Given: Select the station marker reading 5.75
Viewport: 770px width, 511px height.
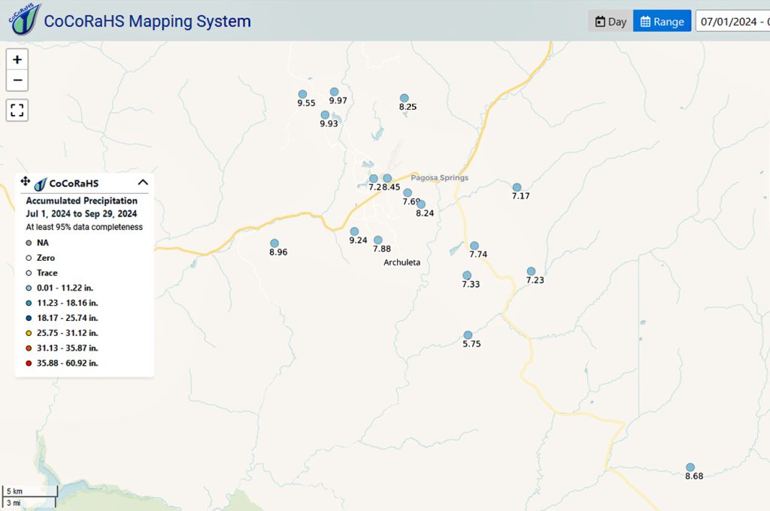Looking at the screenshot, I should pos(468,335).
